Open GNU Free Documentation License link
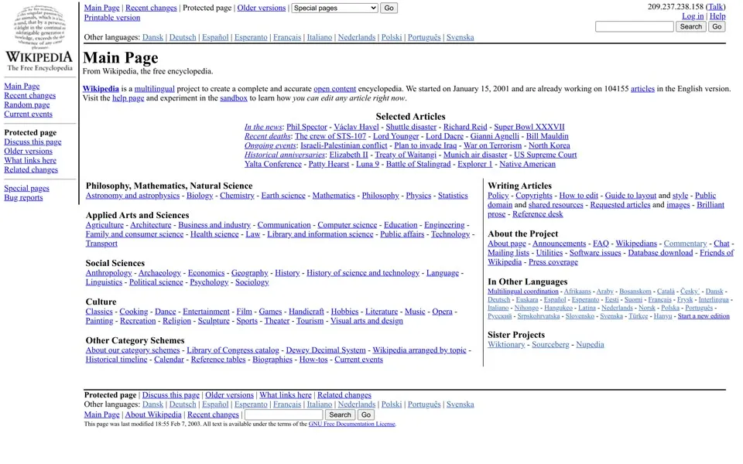743x464 pixels. (x=351, y=425)
